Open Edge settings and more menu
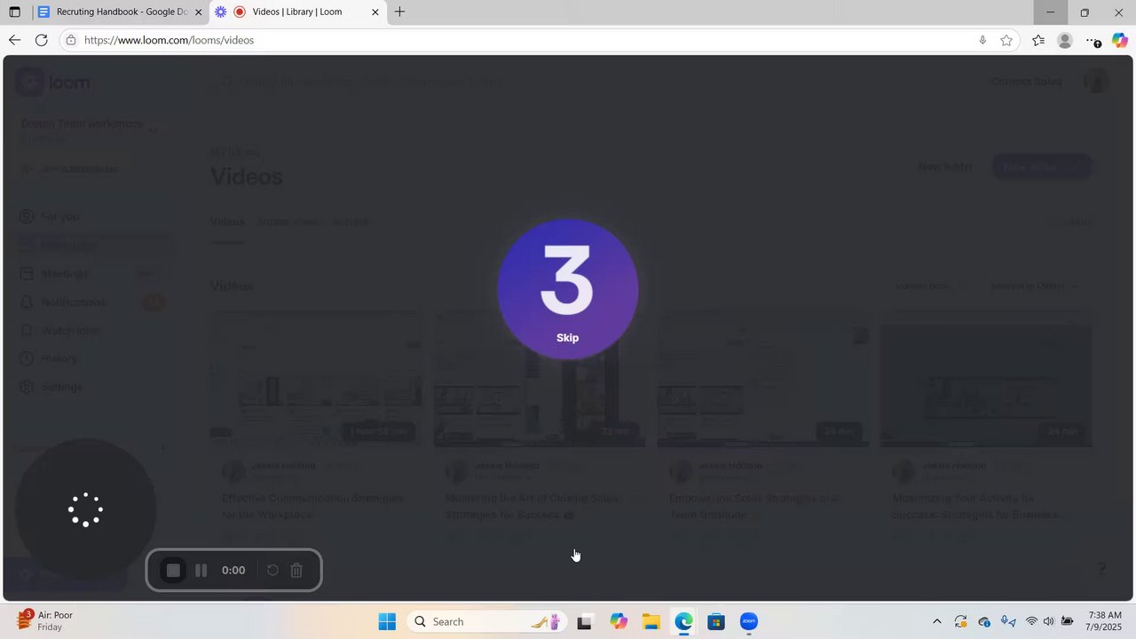This screenshot has width=1136, height=639. pyautogui.click(x=1093, y=40)
